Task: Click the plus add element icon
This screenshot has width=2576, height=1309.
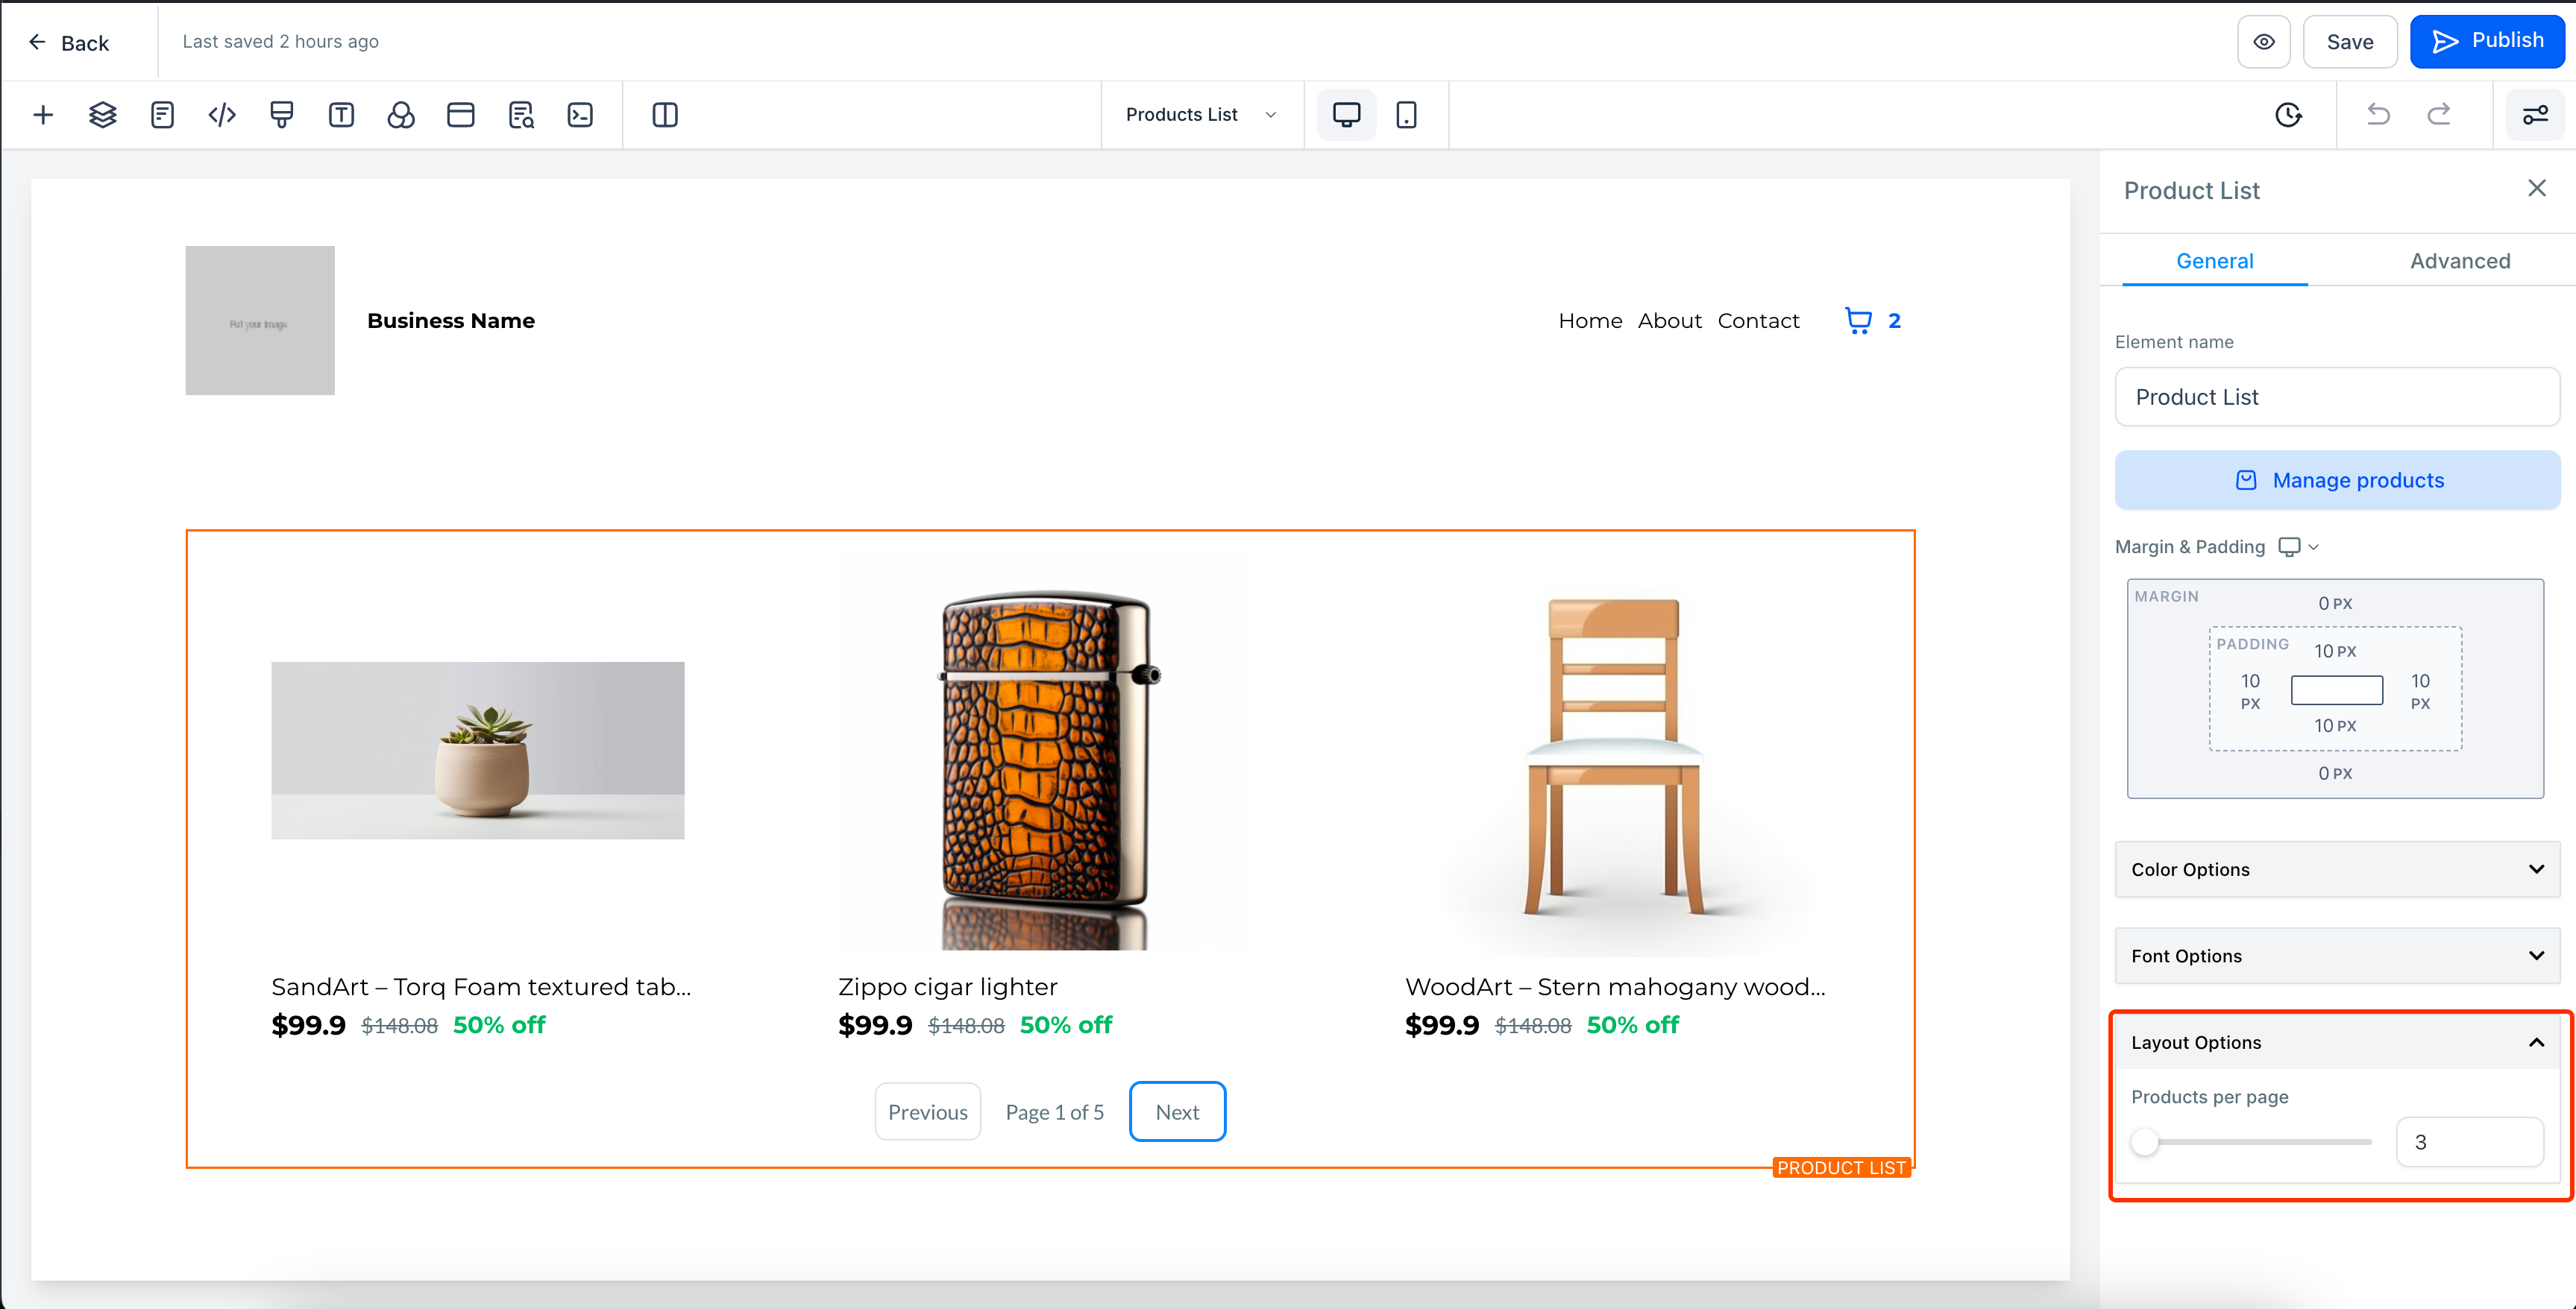Action: (43, 115)
